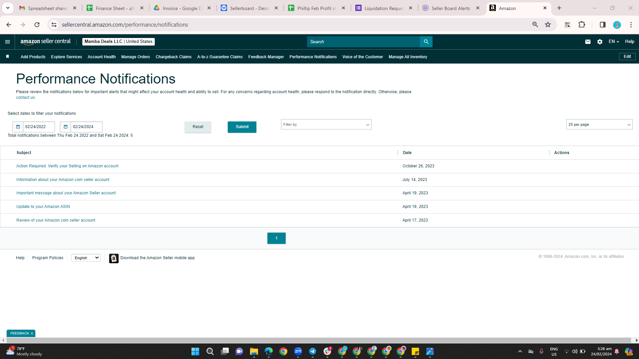Open the Seller Central hamburger menu
This screenshot has height=359, width=639.
point(7,42)
